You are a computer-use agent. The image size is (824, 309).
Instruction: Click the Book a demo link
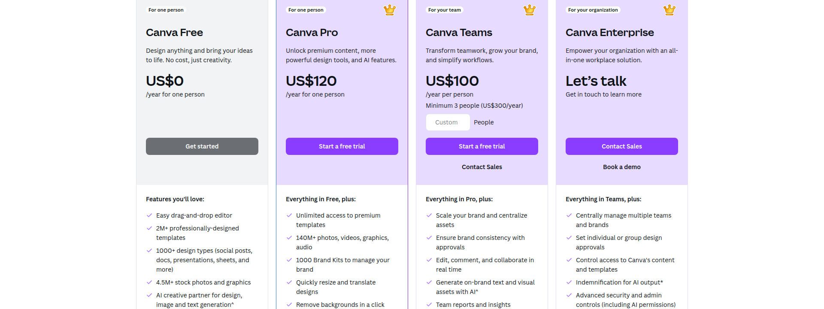621,167
